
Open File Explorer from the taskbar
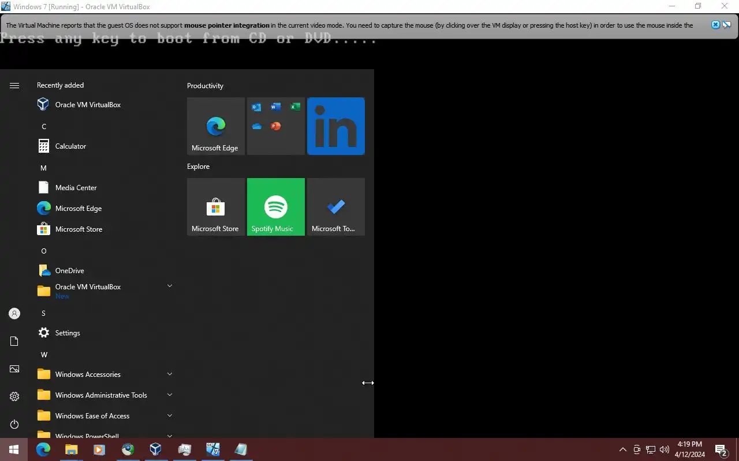pos(71,449)
